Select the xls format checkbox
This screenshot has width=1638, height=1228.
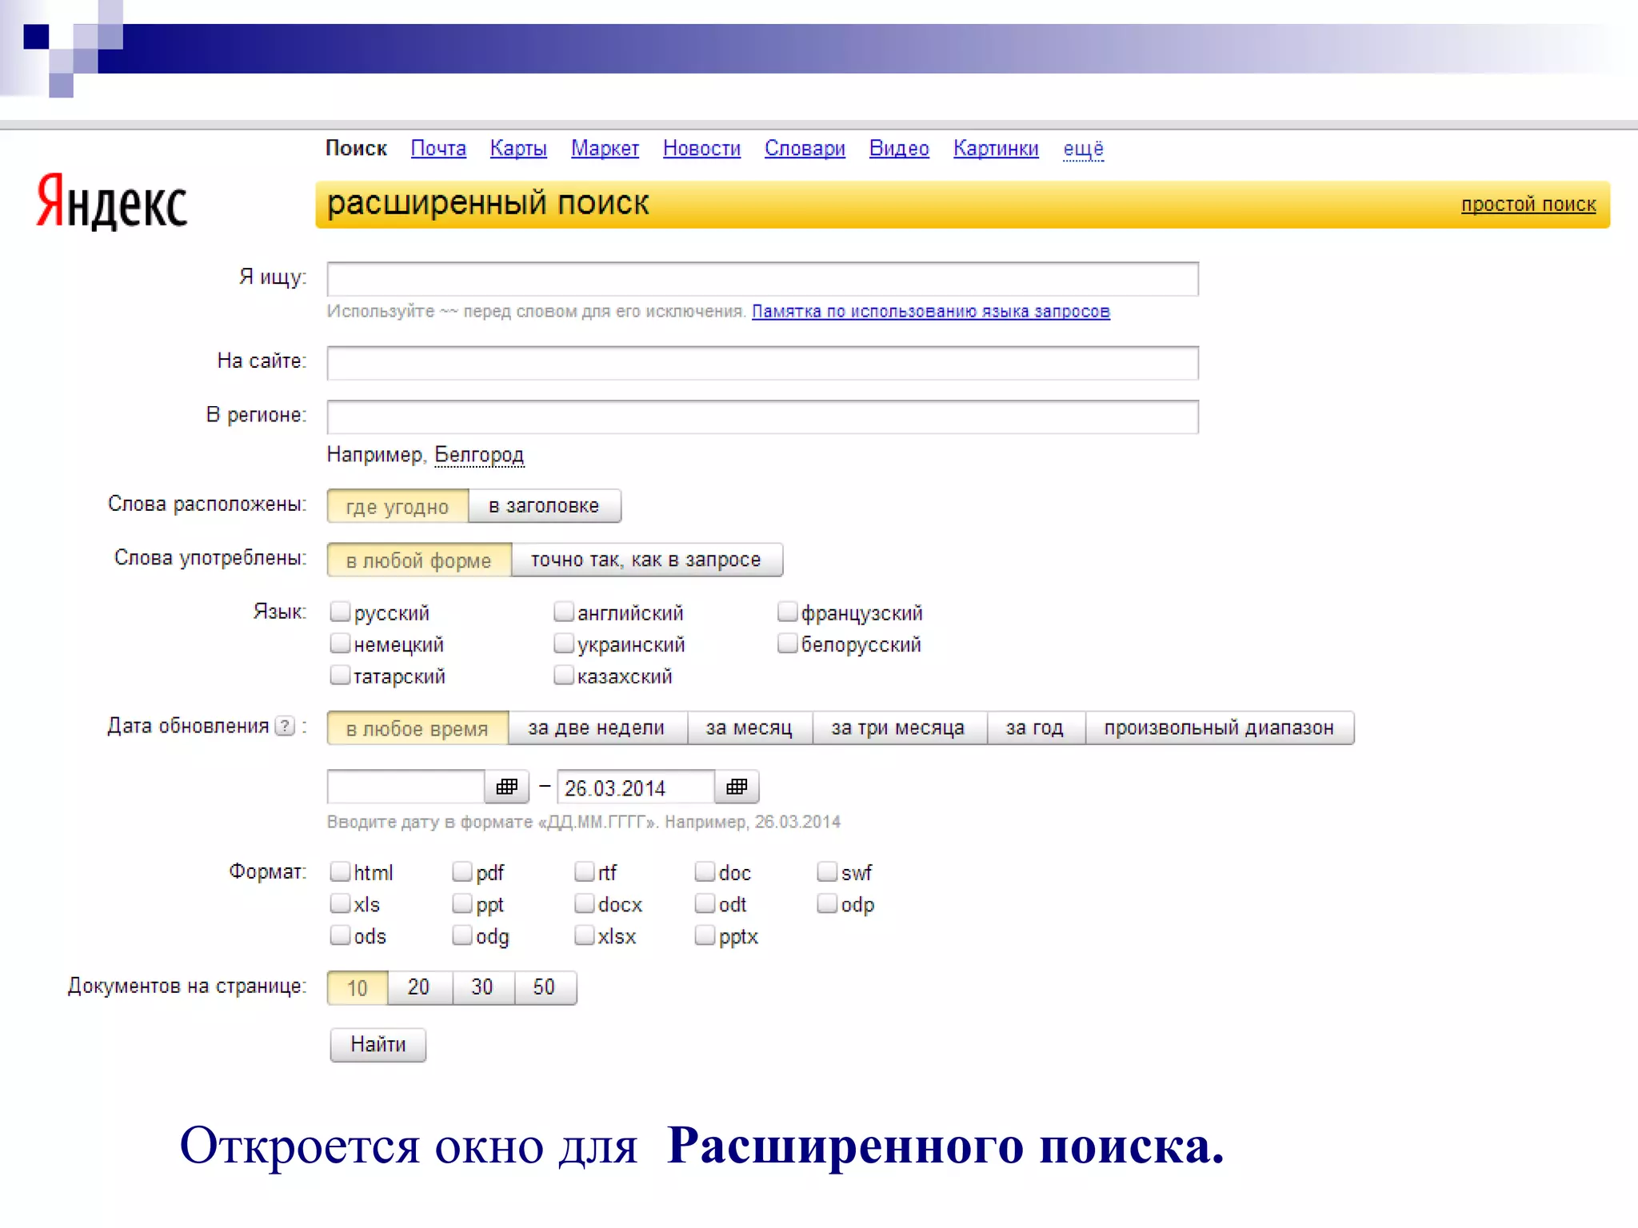tap(341, 903)
